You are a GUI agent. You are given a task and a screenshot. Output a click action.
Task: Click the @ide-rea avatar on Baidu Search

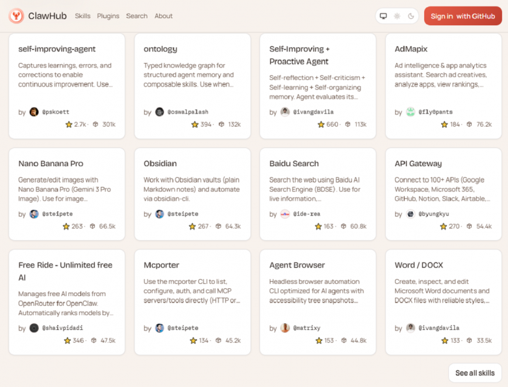(285, 214)
